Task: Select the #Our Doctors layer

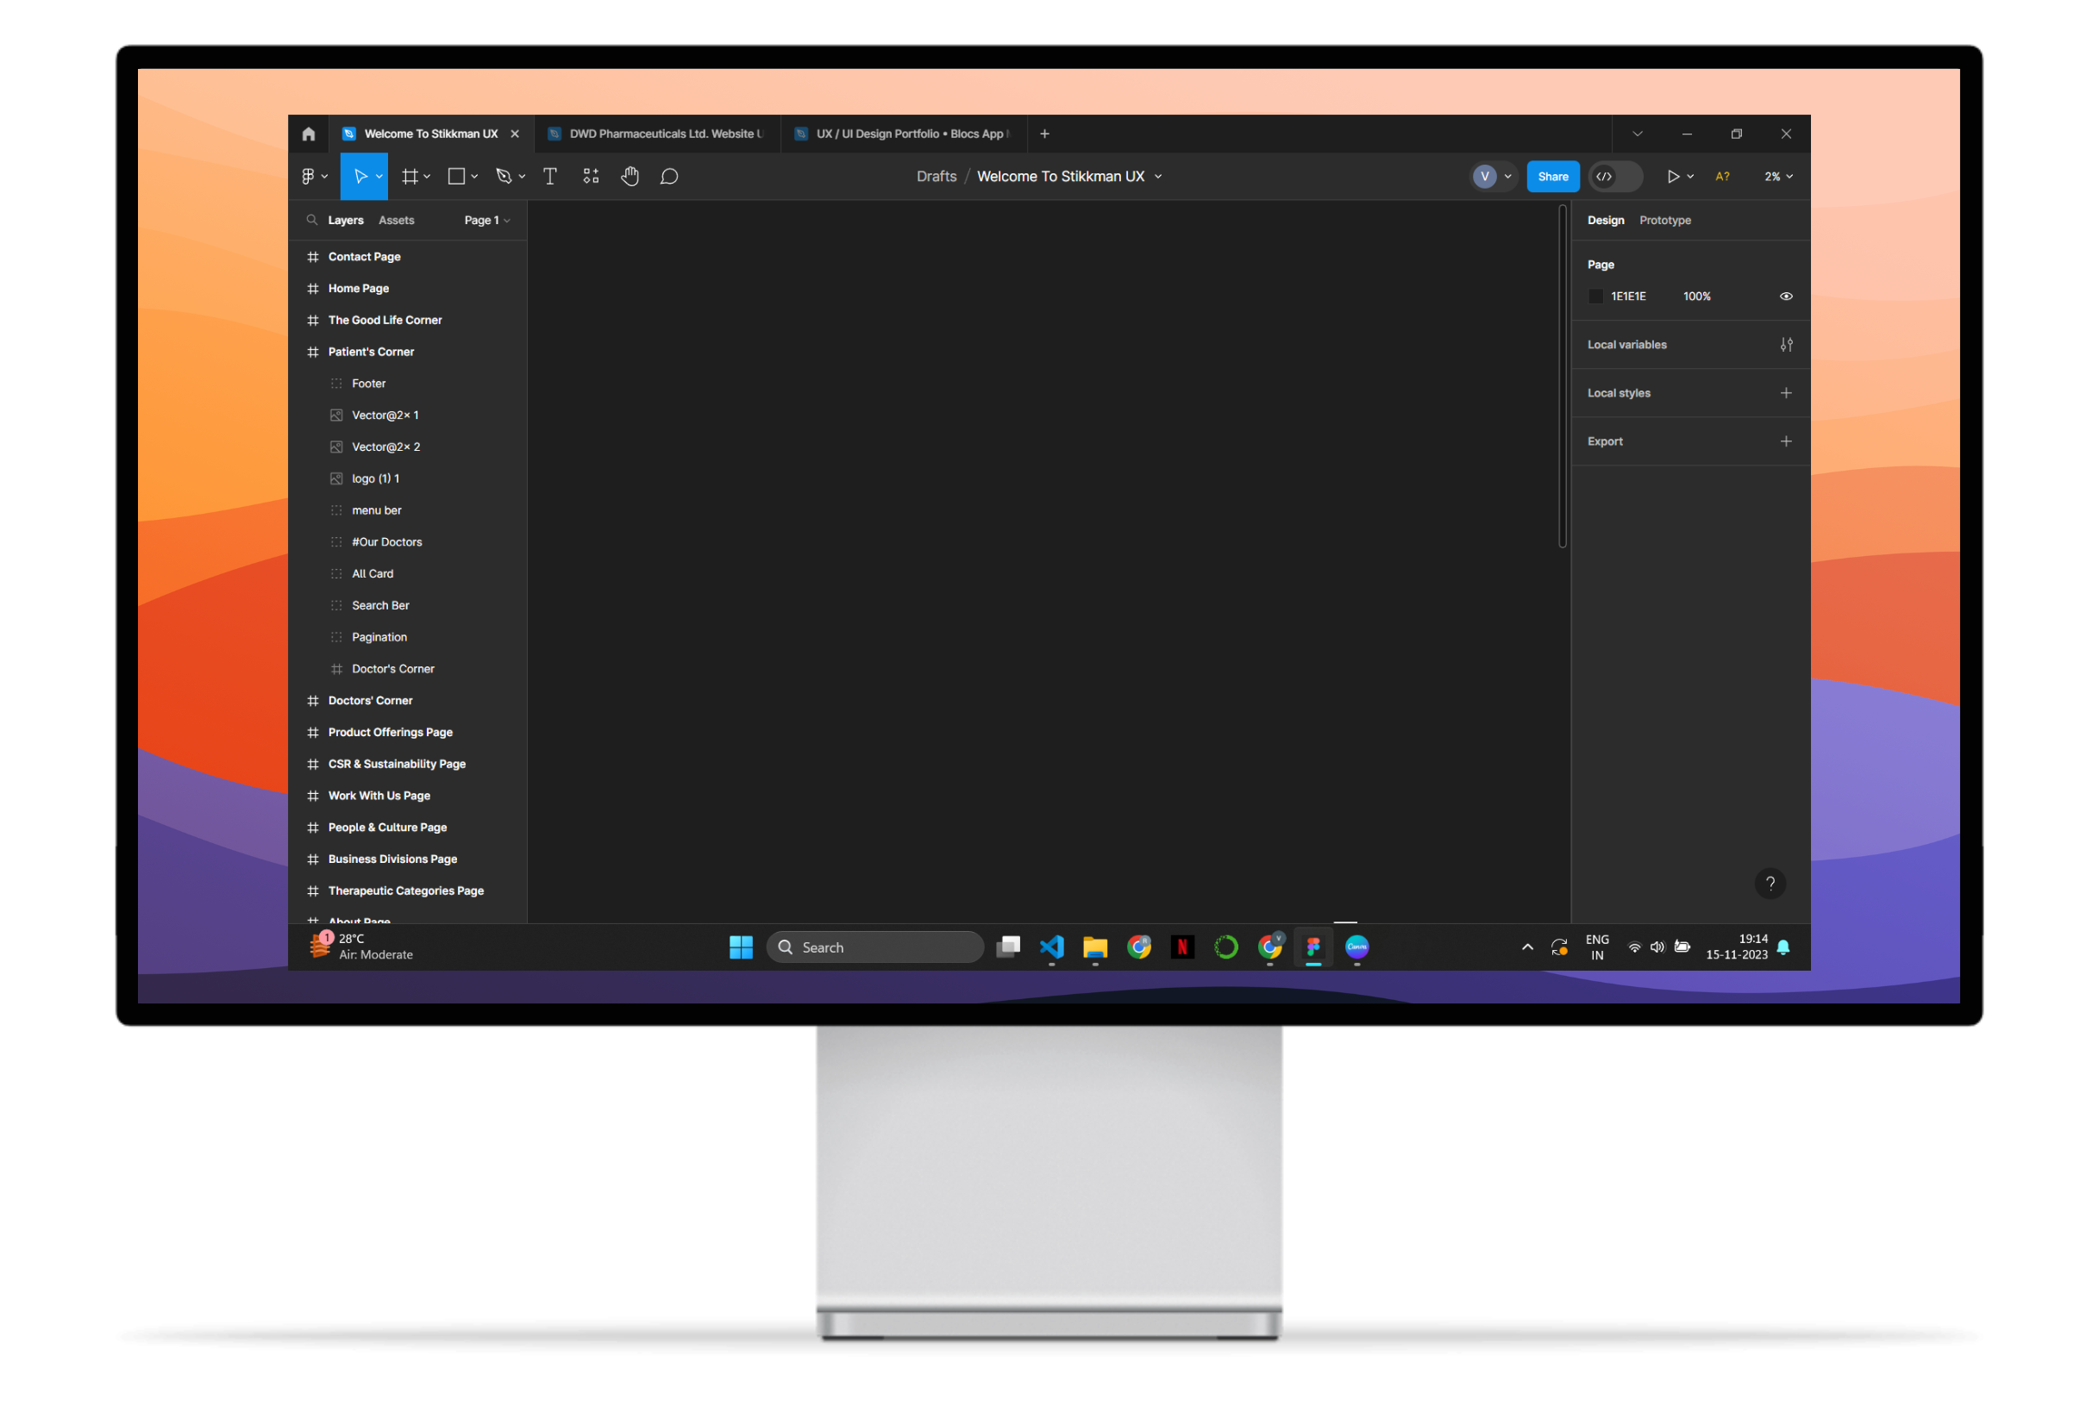Action: click(408, 541)
